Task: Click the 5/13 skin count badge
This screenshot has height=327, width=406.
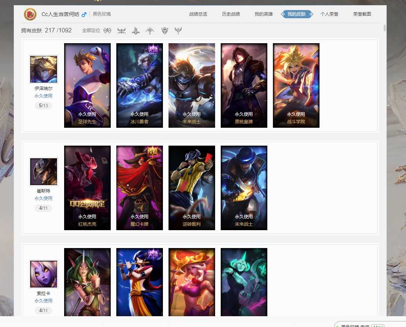Action: 44,105
